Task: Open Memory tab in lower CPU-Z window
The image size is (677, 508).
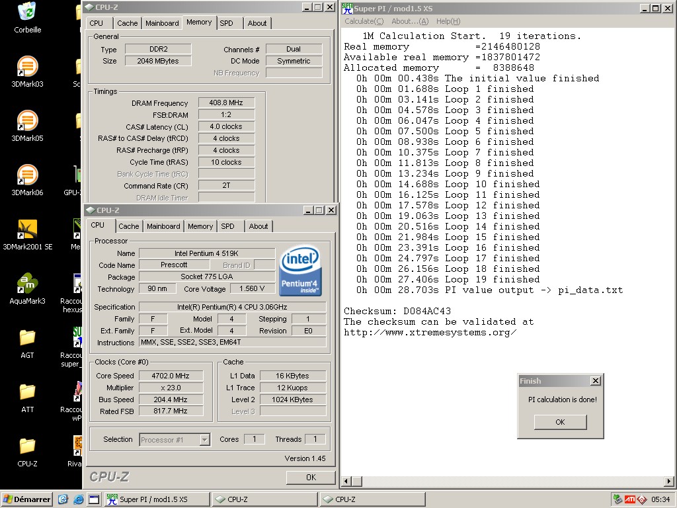Action: click(x=200, y=226)
